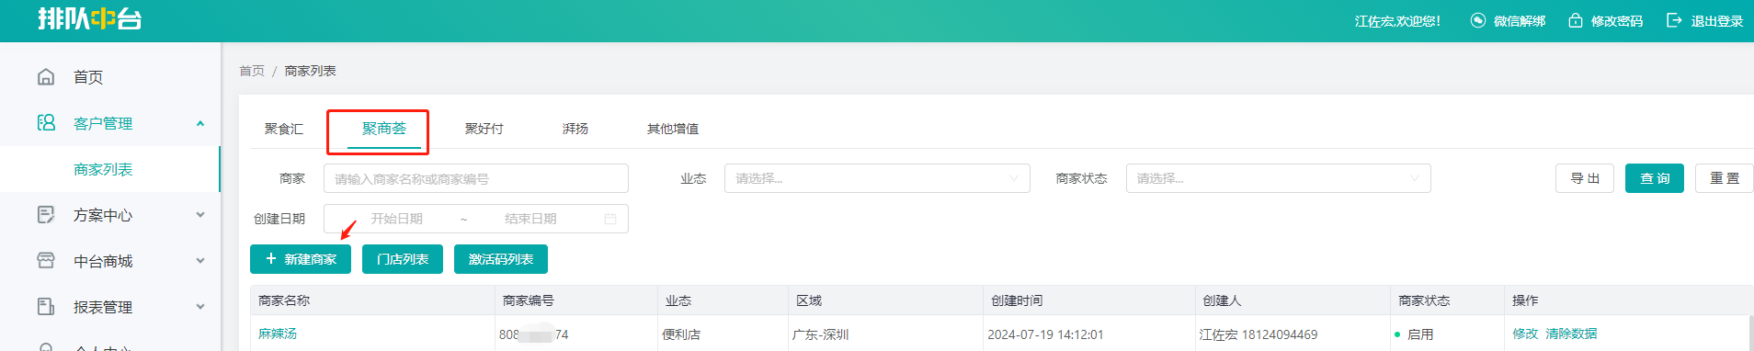Switch to the 聚商荟 tab
This screenshot has height=351, width=1754.
click(x=384, y=129)
